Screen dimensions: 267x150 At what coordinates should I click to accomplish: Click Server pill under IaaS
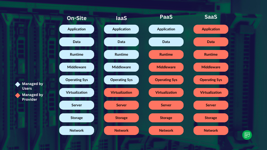121,105
